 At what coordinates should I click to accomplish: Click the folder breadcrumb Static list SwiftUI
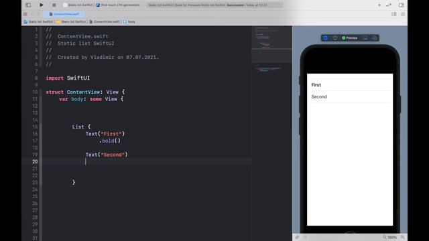click(71, 21)
